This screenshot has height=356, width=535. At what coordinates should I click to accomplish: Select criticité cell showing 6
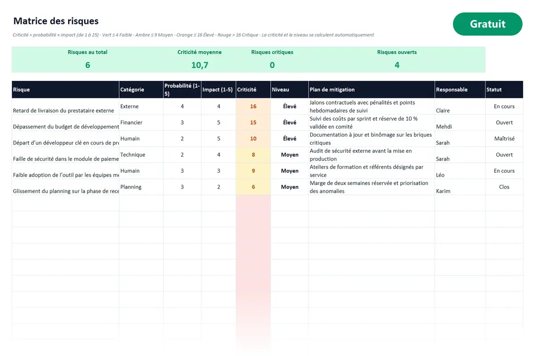253,187
